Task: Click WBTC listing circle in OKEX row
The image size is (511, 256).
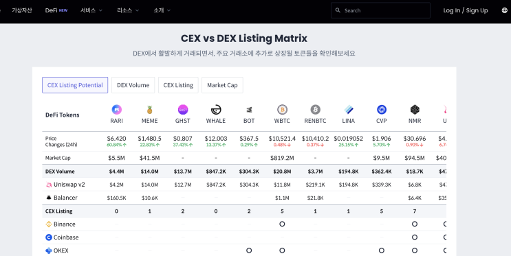Action: click(282, 251)
